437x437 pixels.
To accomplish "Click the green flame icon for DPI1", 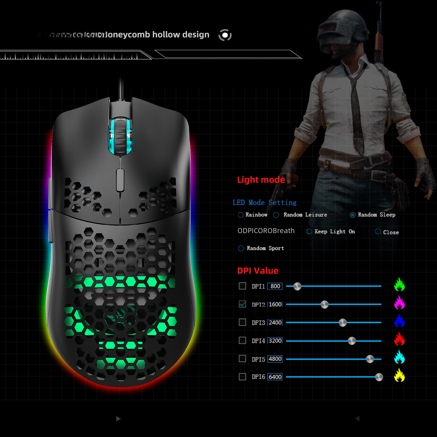I will (x=399, y=285).
